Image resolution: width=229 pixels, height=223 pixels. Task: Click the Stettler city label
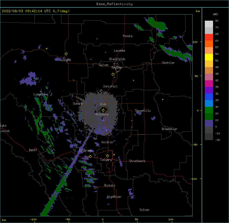[x=168, y=63]
